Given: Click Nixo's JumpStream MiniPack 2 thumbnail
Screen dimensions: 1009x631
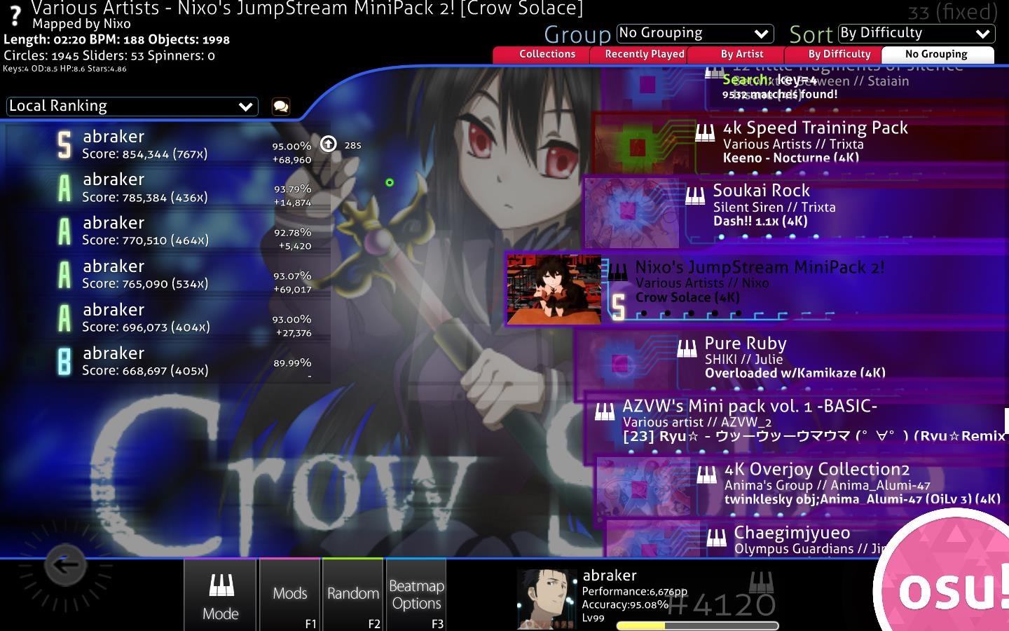Looking at the screenshot, I should pos(554,290).
